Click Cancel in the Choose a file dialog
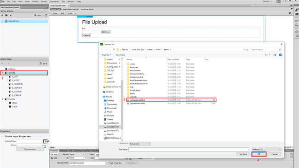This screenshot has height=168, width=299. 275,154
